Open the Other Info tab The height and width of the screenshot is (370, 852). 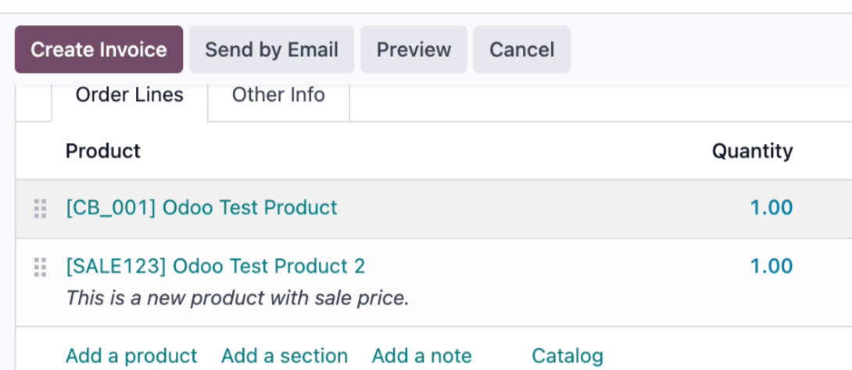click(278, 95)
